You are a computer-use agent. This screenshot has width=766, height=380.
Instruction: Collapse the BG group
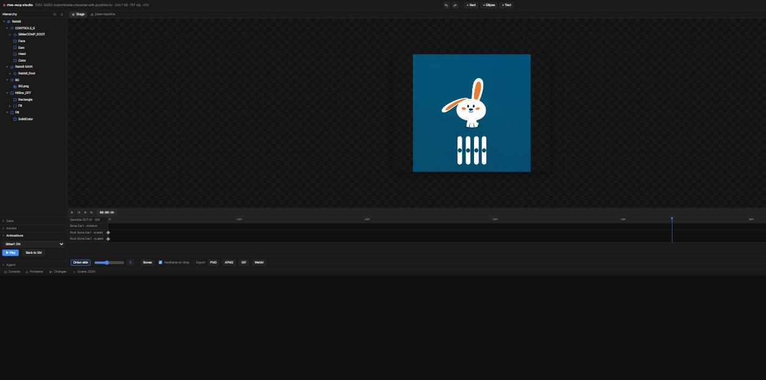(x=7, y=80)
